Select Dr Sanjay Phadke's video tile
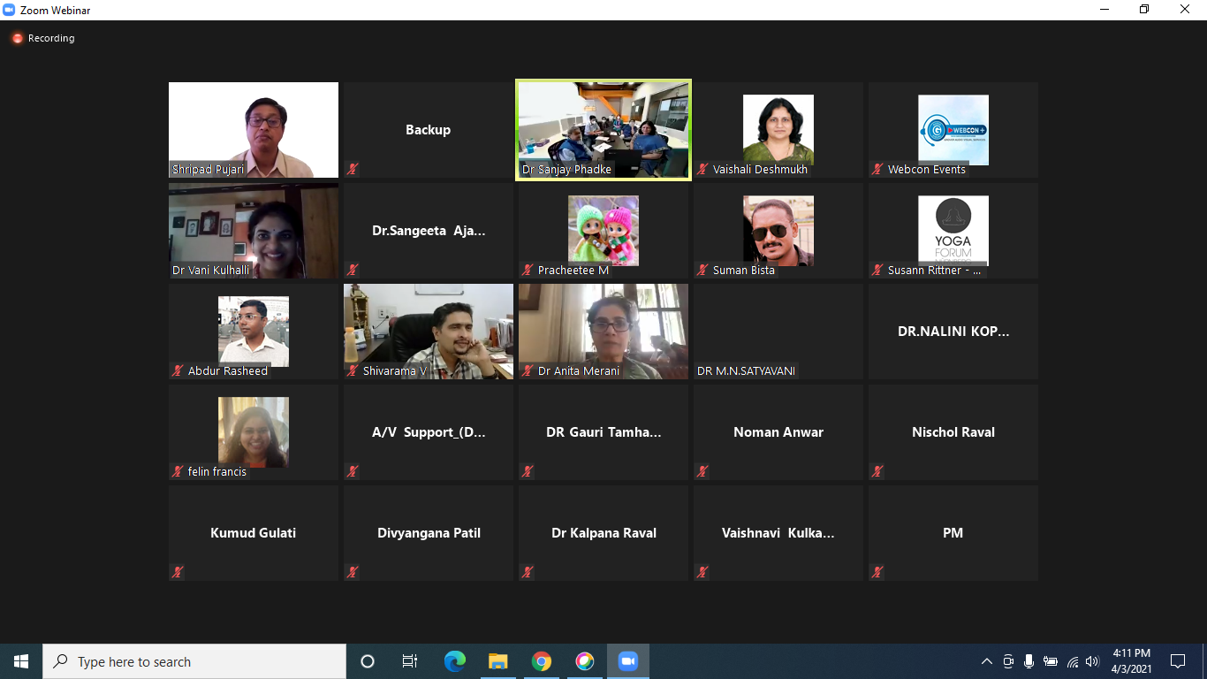This screenshot has height=679, width=1207. pos(603,130)
